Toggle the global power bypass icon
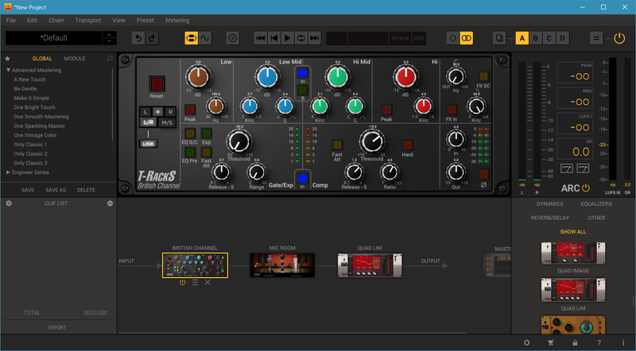Screen dimensions: 636x351 [x=619, y=38]
